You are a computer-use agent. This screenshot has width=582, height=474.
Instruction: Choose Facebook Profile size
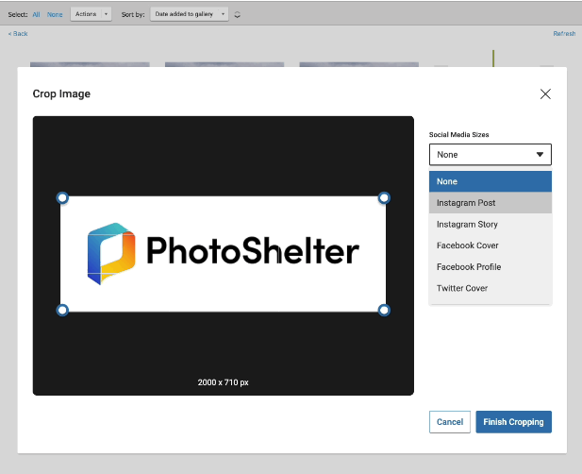coord(491,266)
